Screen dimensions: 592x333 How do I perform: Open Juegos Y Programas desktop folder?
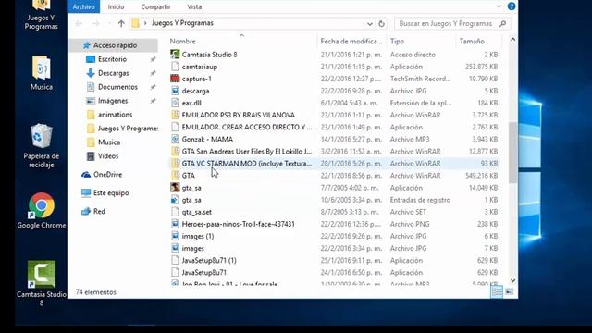click(x=41, y=15)
